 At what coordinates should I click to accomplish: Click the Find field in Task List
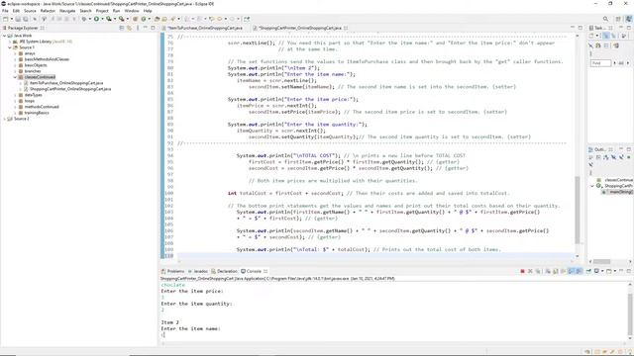click(x=600, y=63)
